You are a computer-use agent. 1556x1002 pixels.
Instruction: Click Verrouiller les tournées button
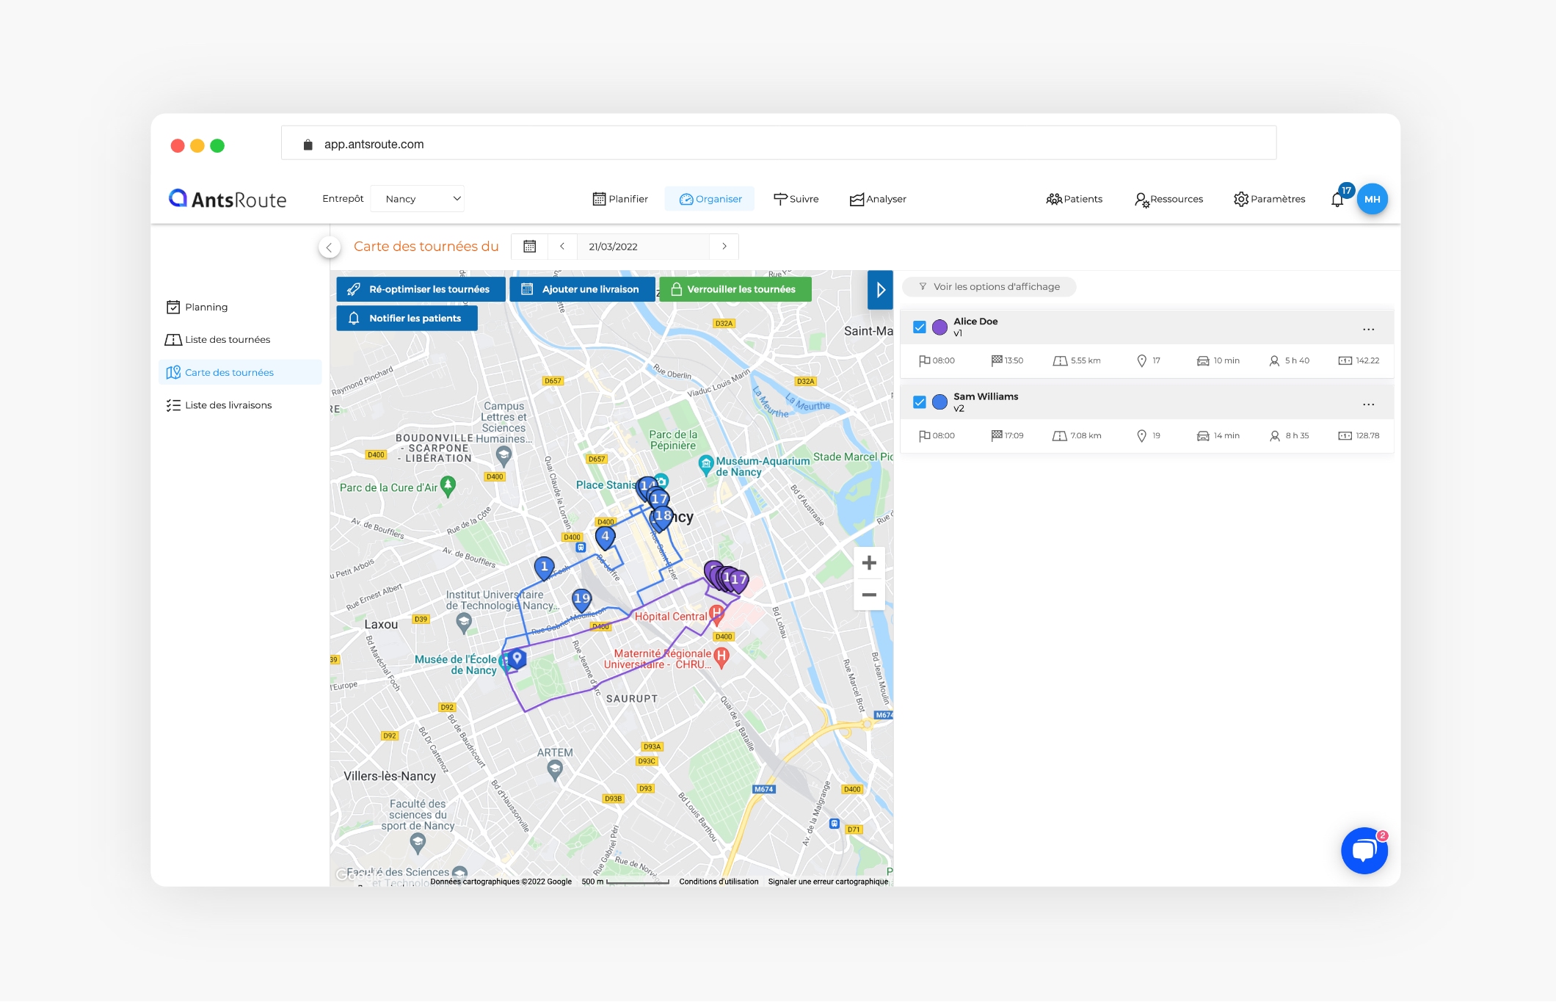click(735, 289)
